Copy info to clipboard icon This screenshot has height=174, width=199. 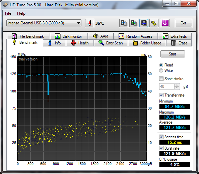pos(124,23)
